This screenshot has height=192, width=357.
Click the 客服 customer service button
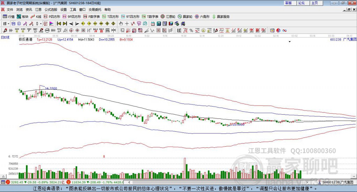coord(289,3)
